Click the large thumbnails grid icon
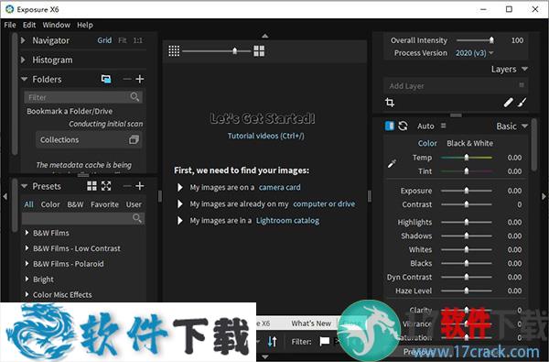This screenshot has height=362, width=549. click(x=259, y=51)
